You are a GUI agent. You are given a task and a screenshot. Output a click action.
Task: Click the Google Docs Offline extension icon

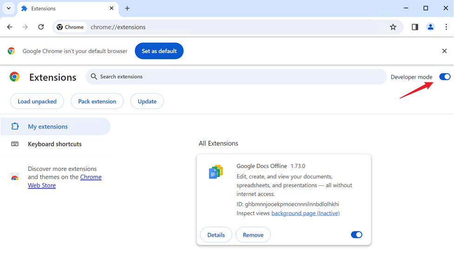coord(215,171)
